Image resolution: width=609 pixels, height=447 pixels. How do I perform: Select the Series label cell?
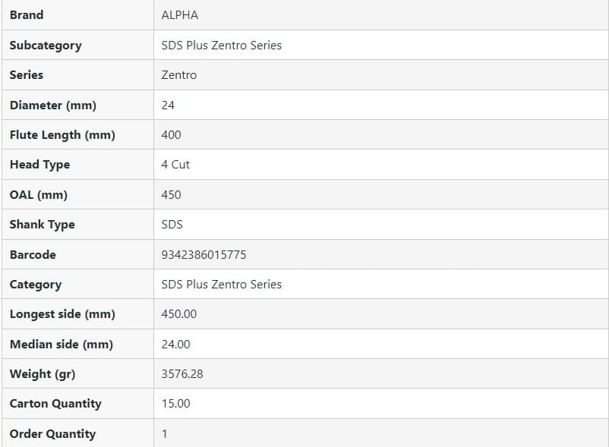[x=27, y=75]
